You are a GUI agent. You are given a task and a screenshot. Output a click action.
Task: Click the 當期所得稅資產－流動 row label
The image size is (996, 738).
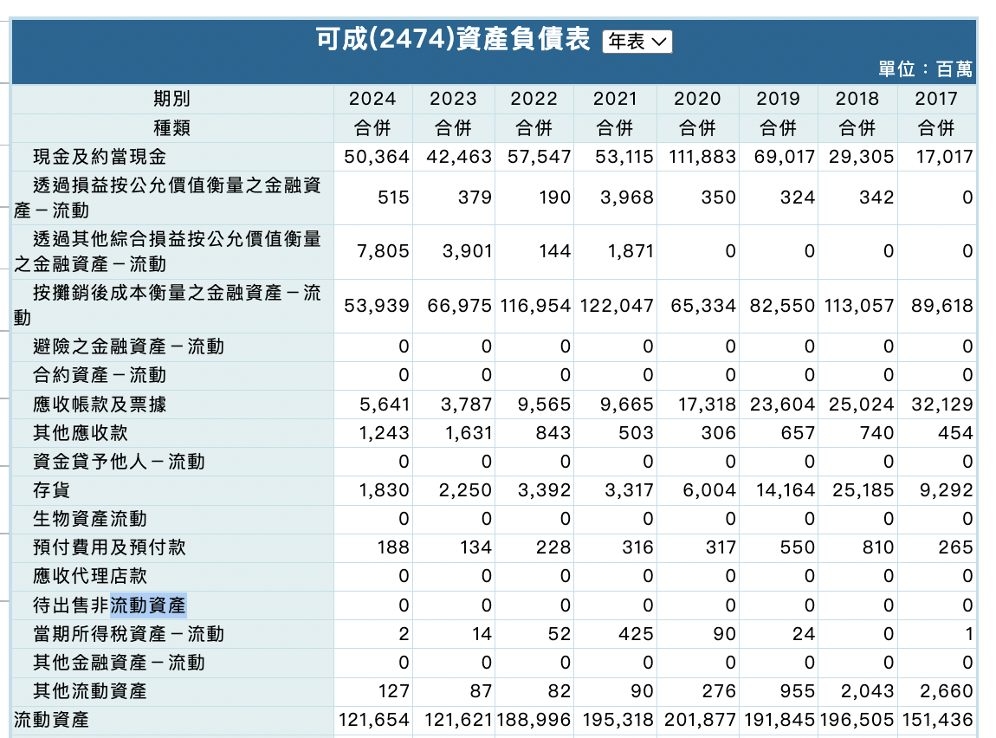(x=128, y=634)
